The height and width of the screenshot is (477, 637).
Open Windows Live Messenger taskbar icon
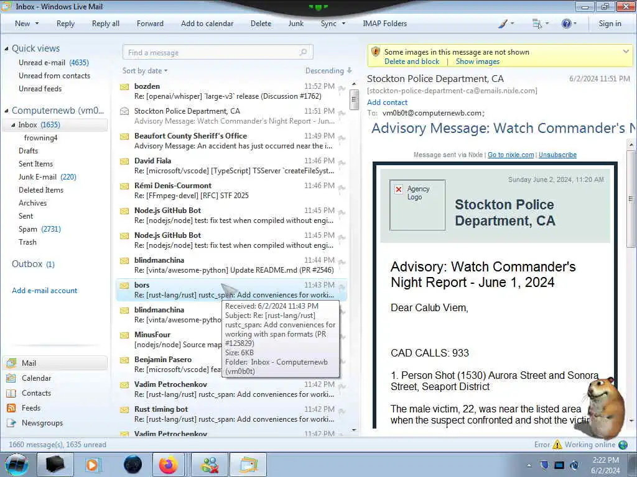click(x=210, y=465)
